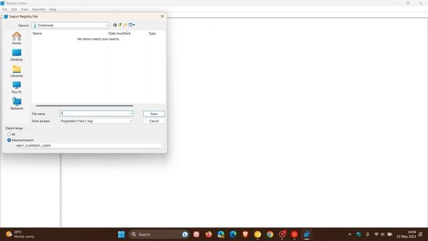Image resolution: width=428 pixels, height=241 pixels.
Task: Open the Help menu in Registry Editor
Action: 52,9
